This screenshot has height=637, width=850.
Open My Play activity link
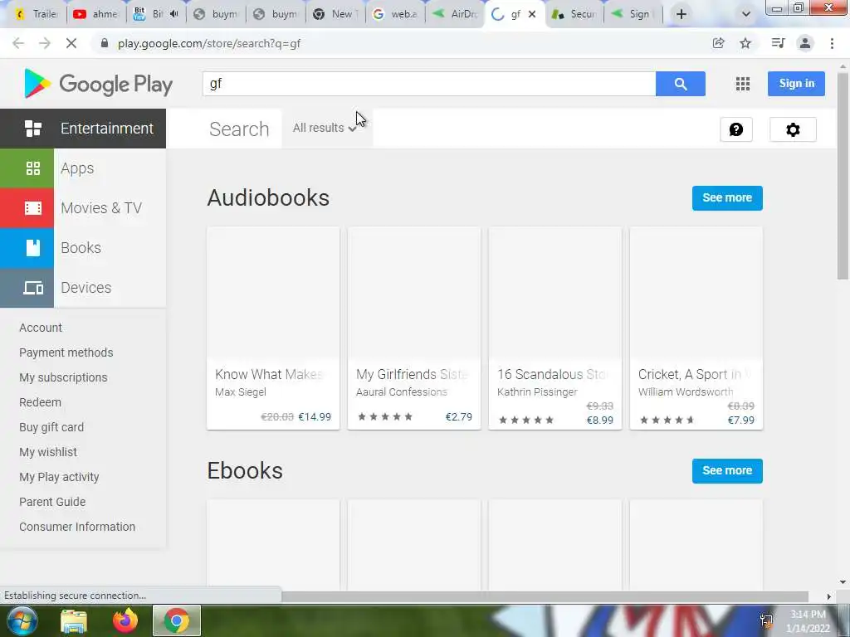(x=59, y=477)
